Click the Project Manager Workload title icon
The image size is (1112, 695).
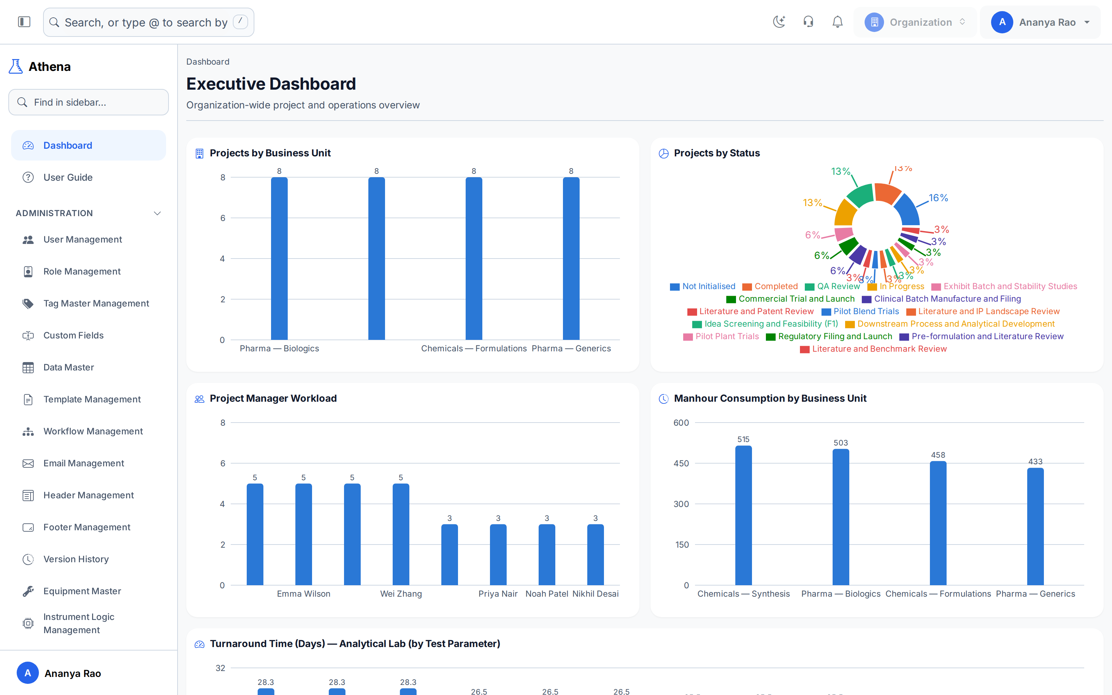click(x=199, y=399)
